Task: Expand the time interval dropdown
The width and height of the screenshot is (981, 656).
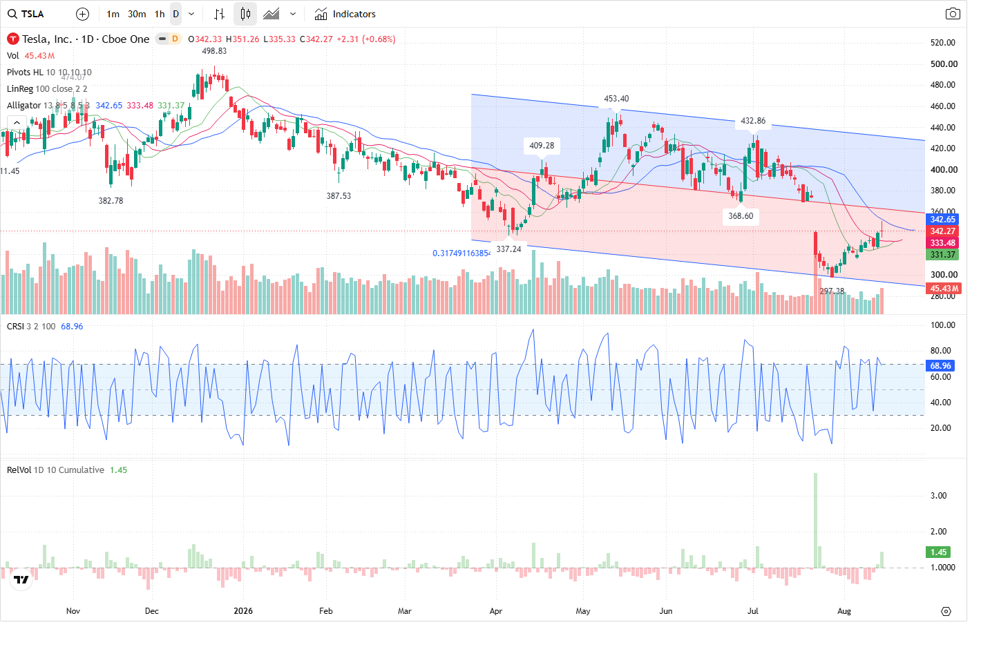Action: click(x=191, y=14)
